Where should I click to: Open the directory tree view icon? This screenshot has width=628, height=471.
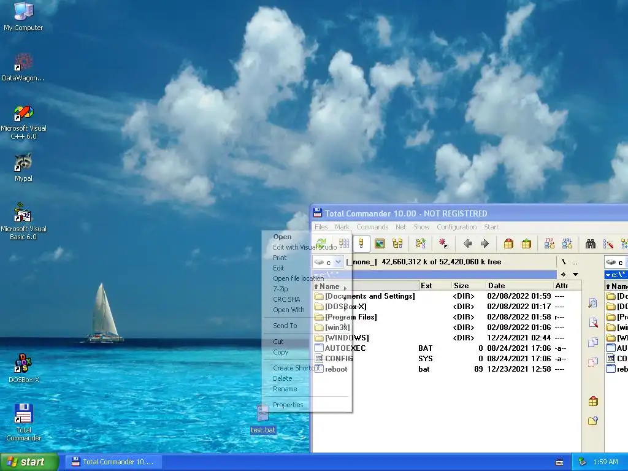[x=397, y=243]
